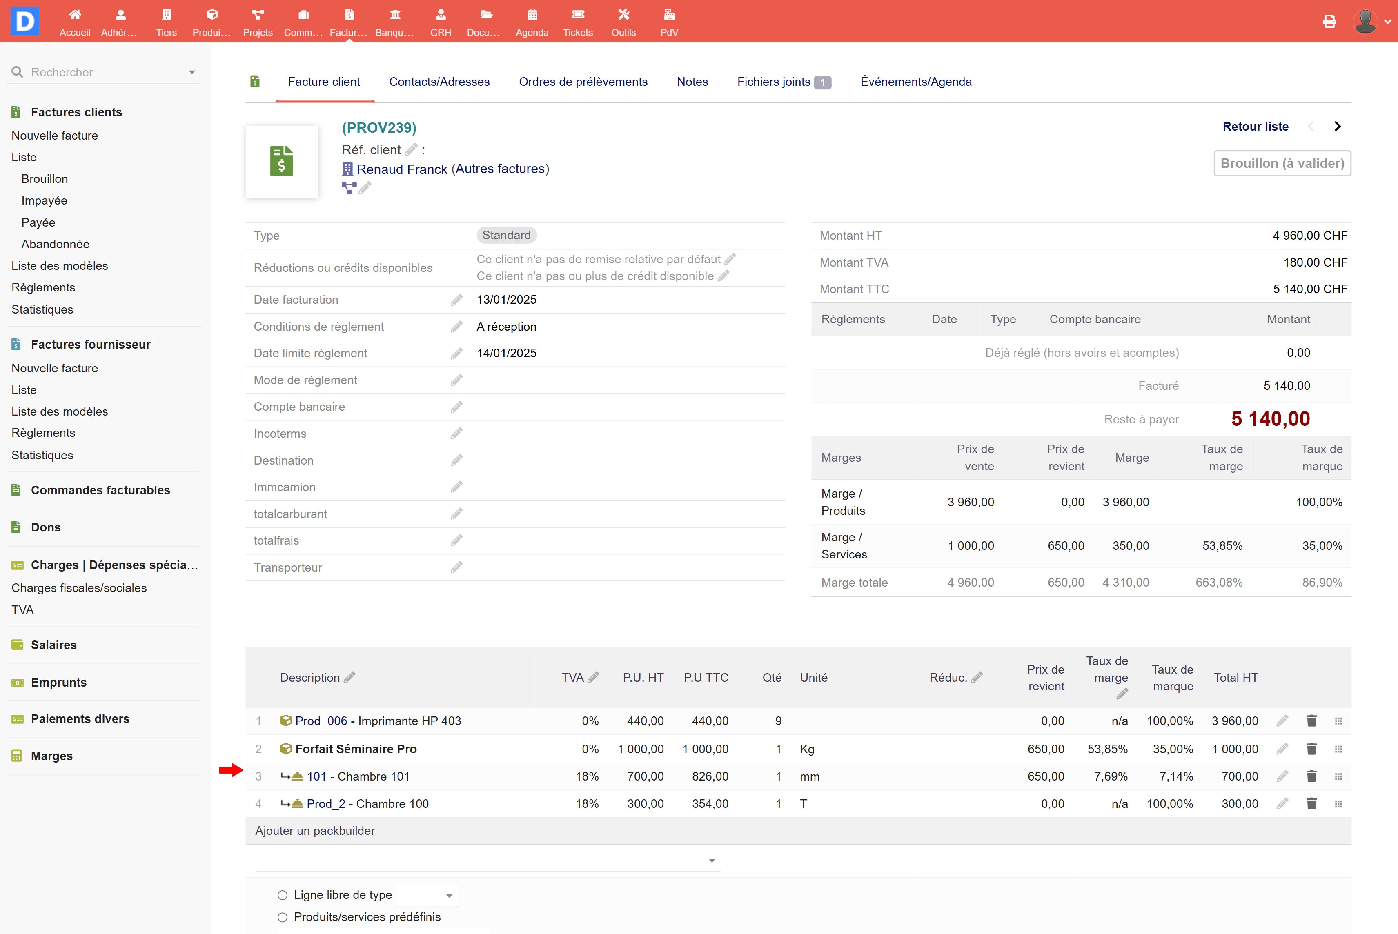The width and height of the screenshot is (1398, 934).
Task: Delete the Imprimante HP 403 line
Action: click(1311, 721)
